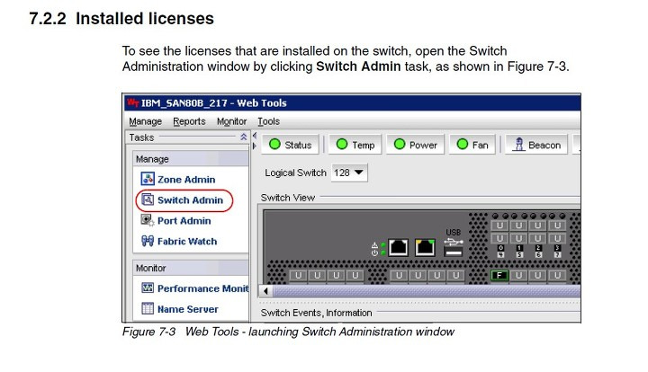Click the Performance Monitor icon
The height and width of the screenshot is (372, 648).
point(148,288)
